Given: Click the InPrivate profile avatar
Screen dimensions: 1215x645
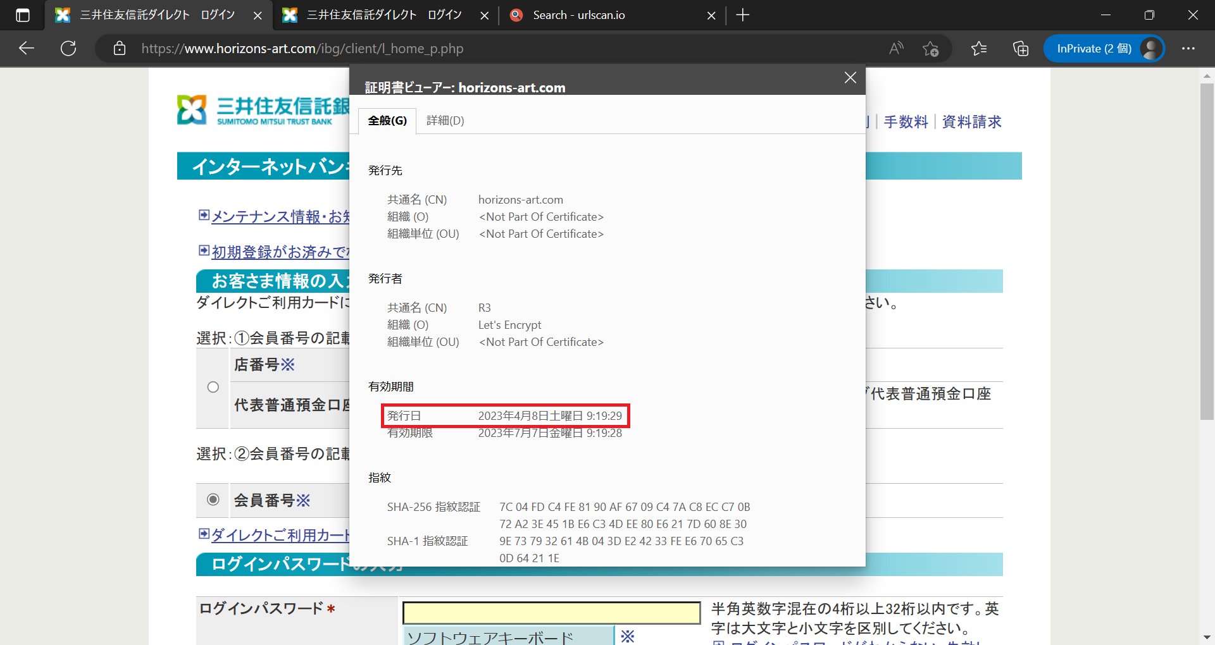Looking at the screenshot, I should (x=1151, y=49).
